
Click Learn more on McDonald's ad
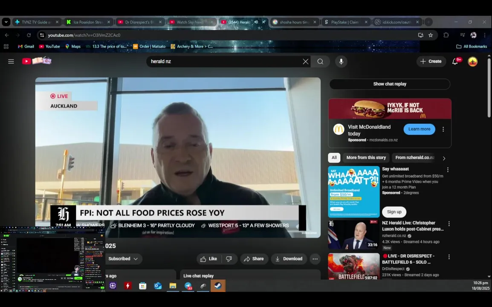click(419, 129)
